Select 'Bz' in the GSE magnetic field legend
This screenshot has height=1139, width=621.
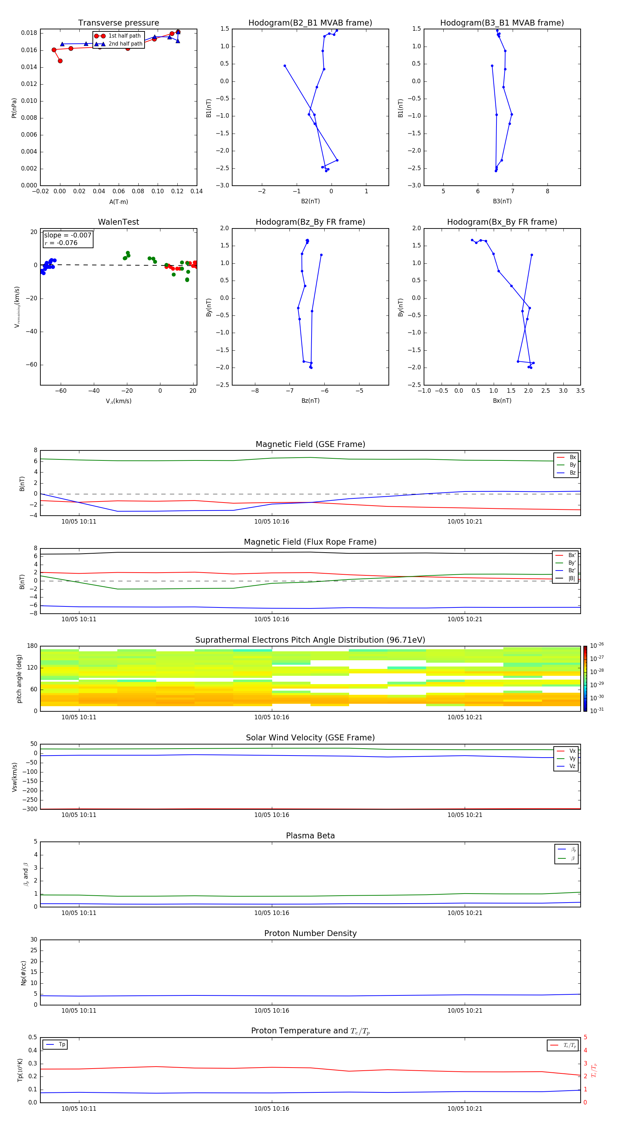566,473
